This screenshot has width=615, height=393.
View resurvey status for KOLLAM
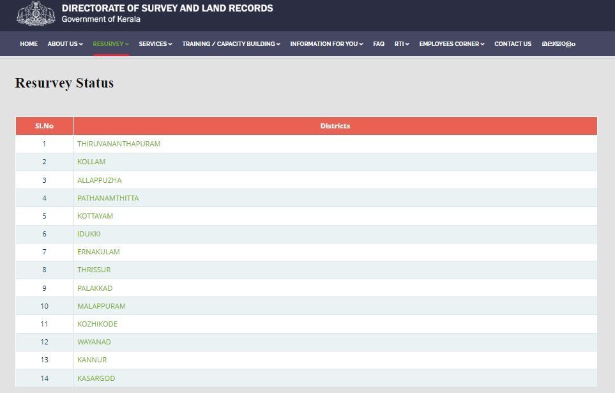tap(92, 162)
